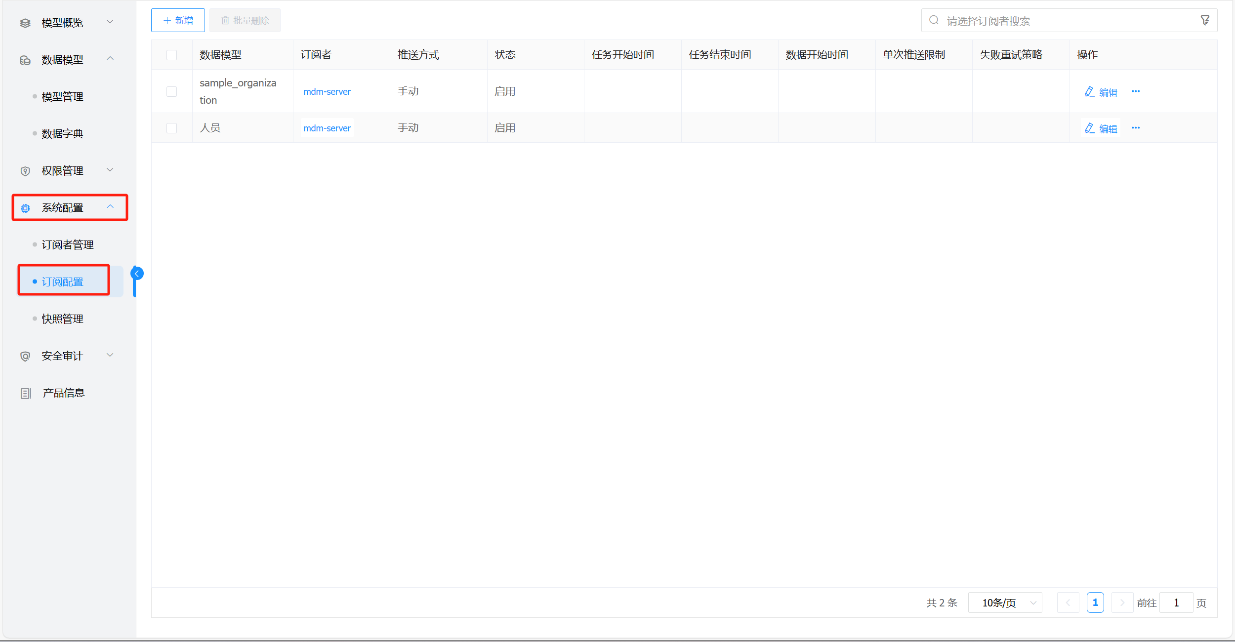Click the 批量删除 button

tap(245, 20)
